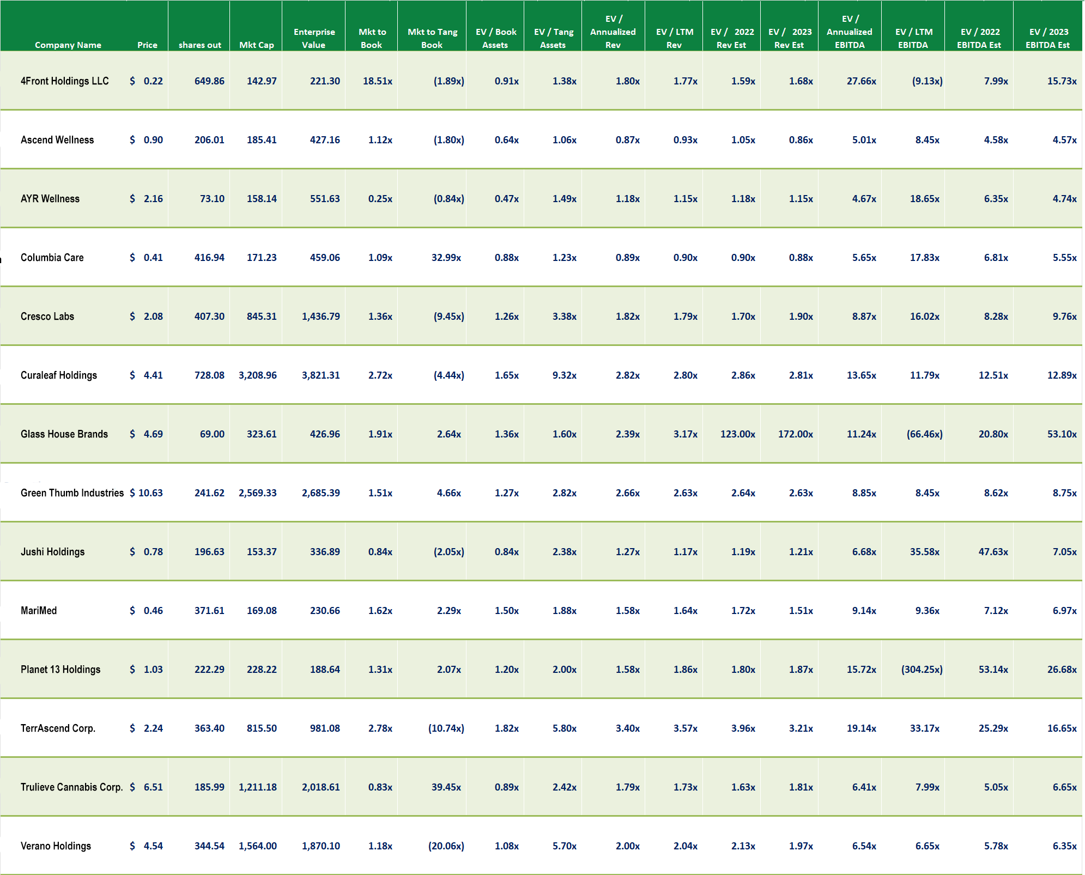Viewport: 1085px width, 875px height.
Task: Select the Curaleaf Holdings company cell
Action: [59, 375]
